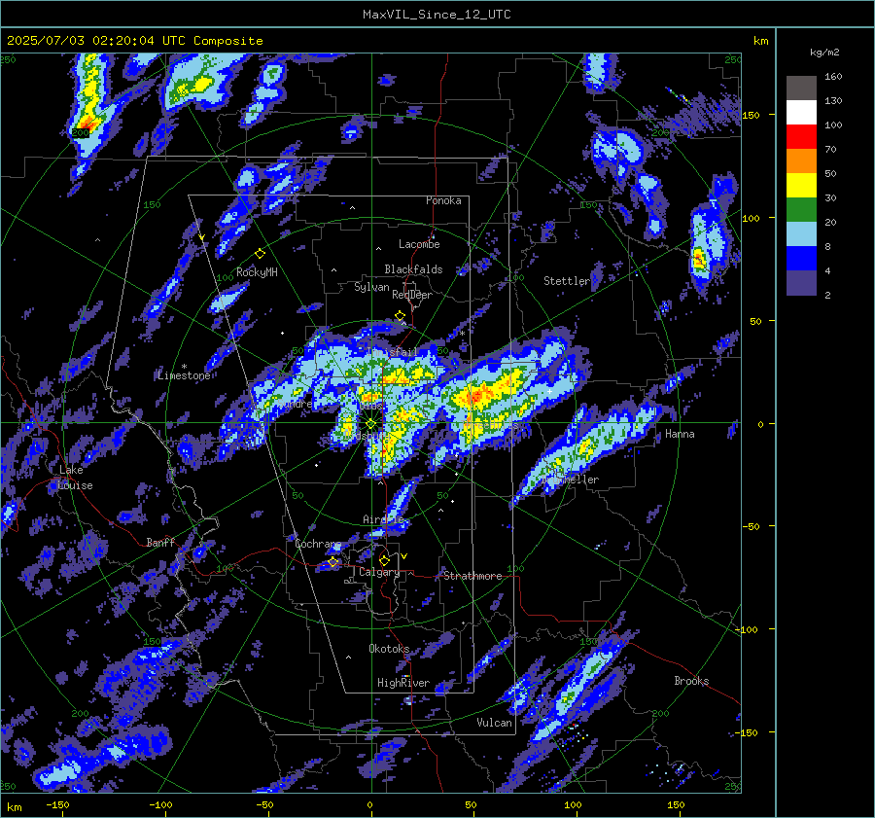Click the 8 value in the legend

(x=827, y=247)
